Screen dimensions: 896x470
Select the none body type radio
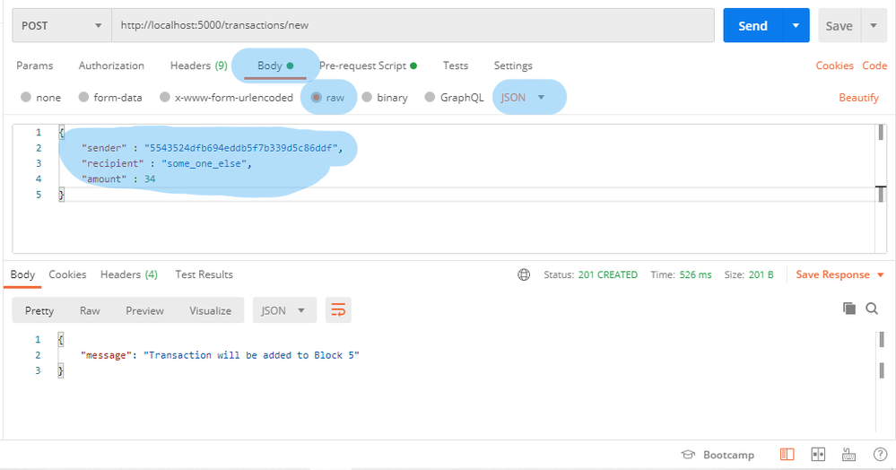pyautogui.click(x=26, y=97)
